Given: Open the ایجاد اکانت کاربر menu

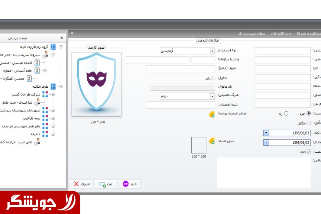Looking at the screenshot, I should [x=281, y=33].
